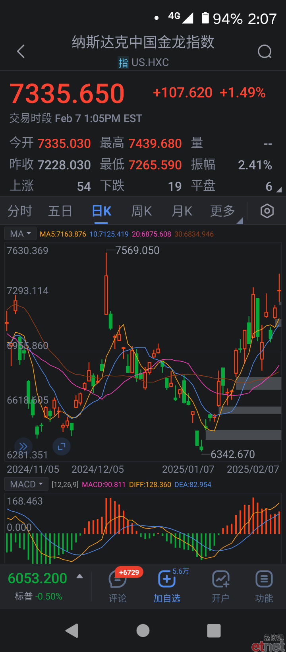Open the MACD indicator dropdown
286x652 pixels.
click(x=26, y=484)
